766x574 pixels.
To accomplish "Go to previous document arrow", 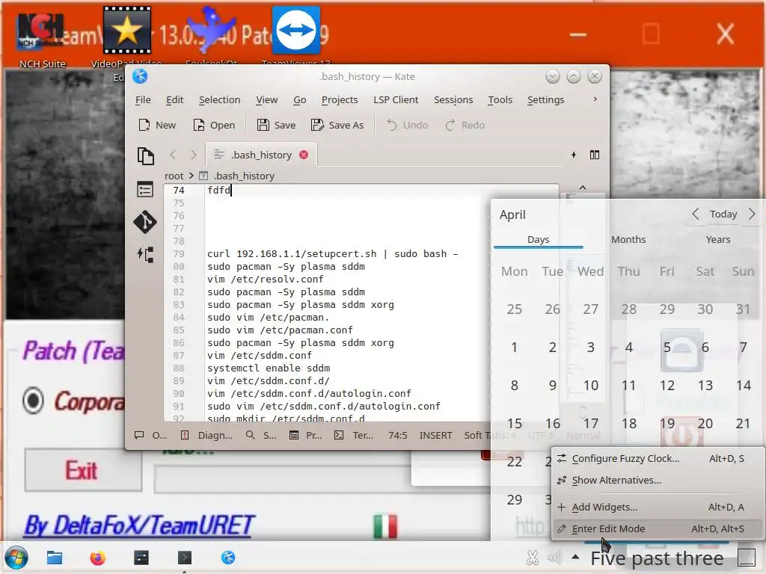I will click(x=173, y=155).
